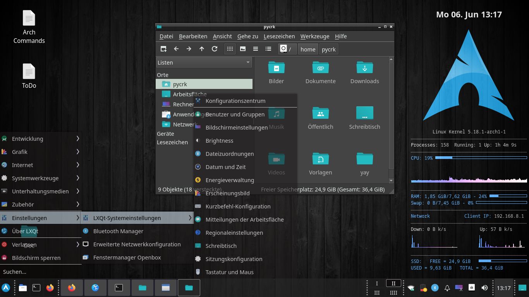The height and width of the screenshot is (297, 529).
Task: Switch to virtual desktop I
Action: click(x=377, y=283)
